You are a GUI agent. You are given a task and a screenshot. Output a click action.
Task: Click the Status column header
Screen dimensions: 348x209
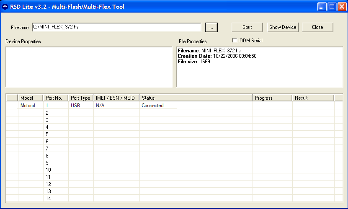point(196,98)
